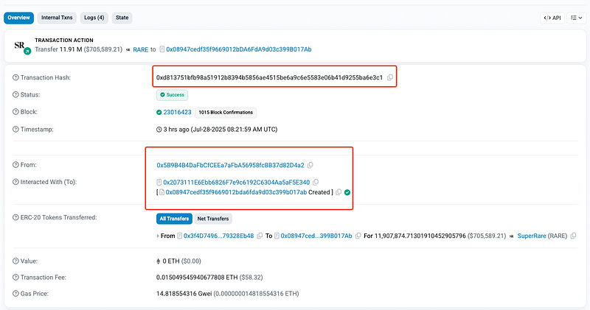Switch to the Net Transfers view
This screenshot has width=590, height=310.
214,219
